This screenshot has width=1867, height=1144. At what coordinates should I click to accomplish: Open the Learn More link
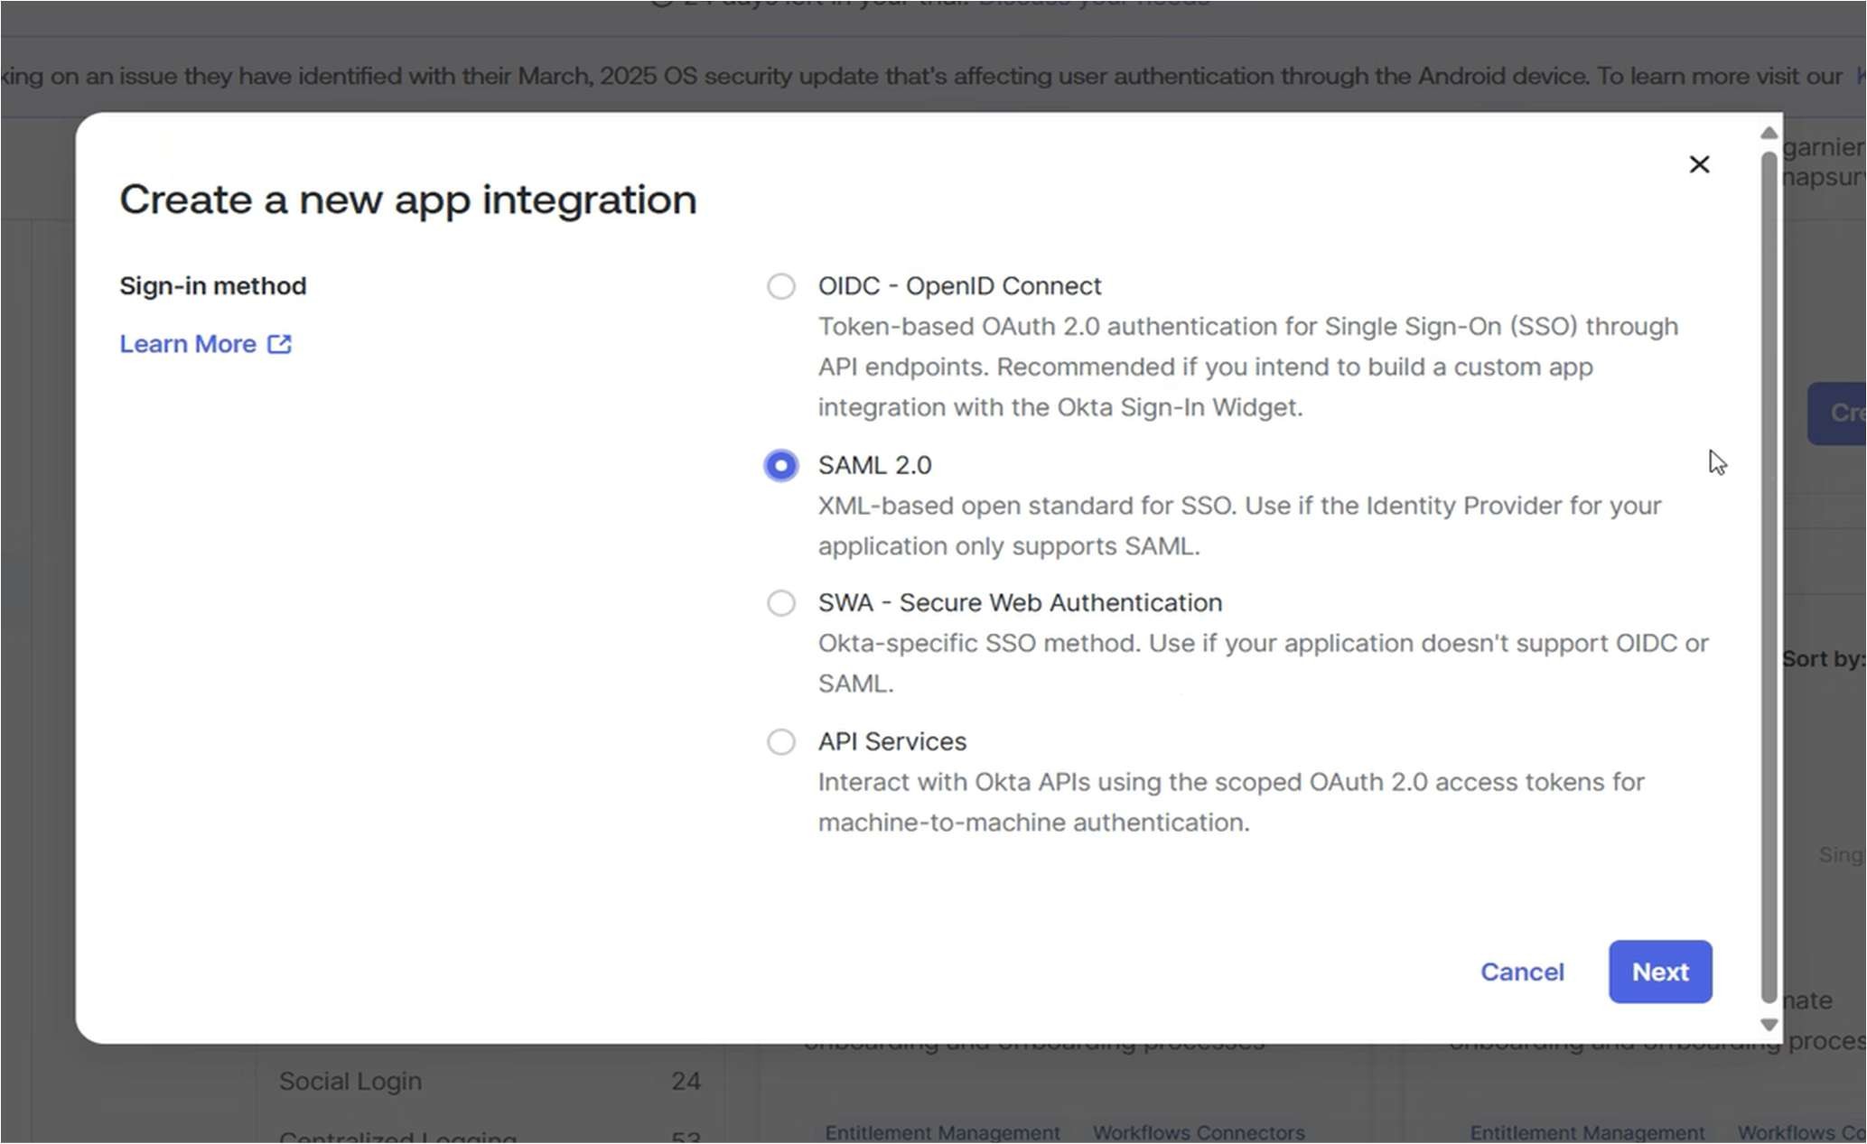188,344
